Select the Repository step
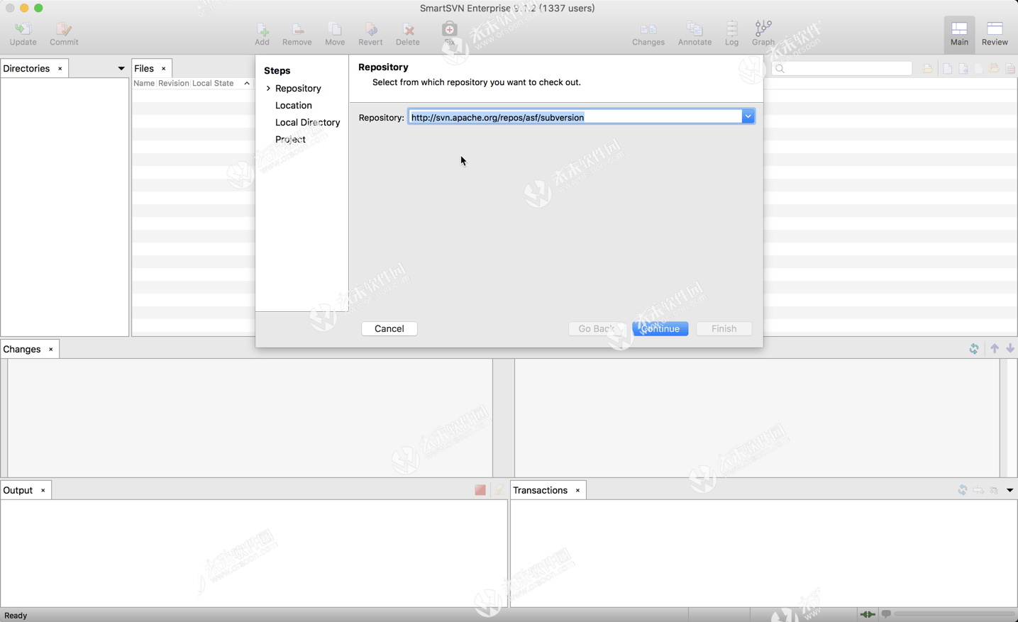 [x=298, y=89]
